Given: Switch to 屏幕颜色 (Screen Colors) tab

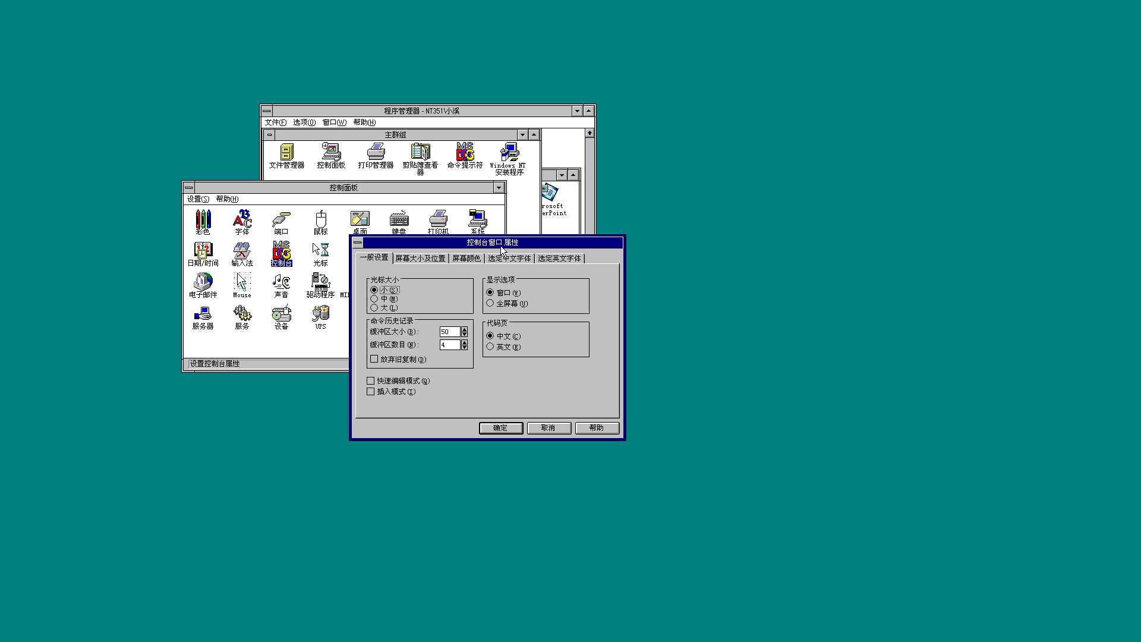Looking at the screenshot, I should point(466,259).
